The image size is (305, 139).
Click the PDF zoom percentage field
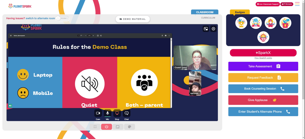(x=89, y=36)
